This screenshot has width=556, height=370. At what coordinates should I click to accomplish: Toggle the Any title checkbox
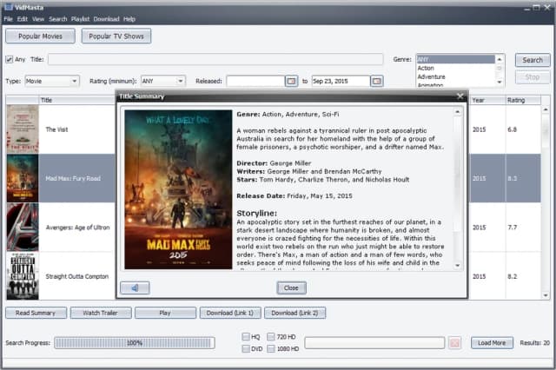[x=10, y=59]
